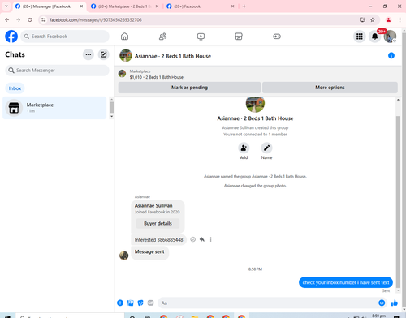The image size is (406, 318).
Task: Open the notifications bell
Action: pyautogui.click(x=374, y=37)
